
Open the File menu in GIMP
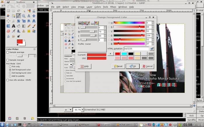coord(53,7)
